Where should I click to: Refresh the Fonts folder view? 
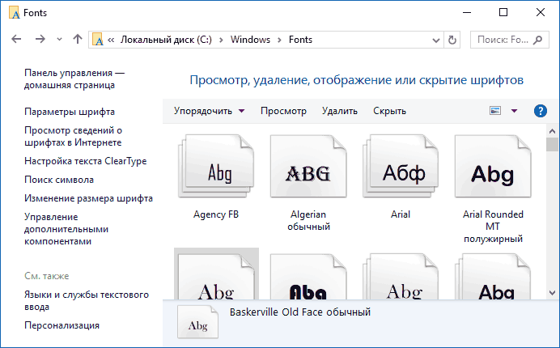coord(452,40)
